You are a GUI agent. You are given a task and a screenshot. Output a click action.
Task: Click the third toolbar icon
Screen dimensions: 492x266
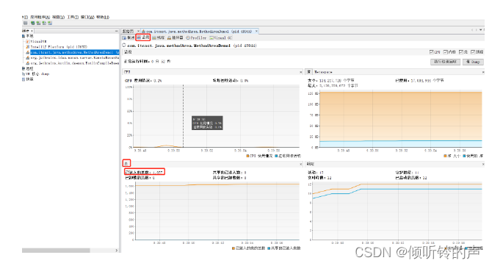[38, 23]
